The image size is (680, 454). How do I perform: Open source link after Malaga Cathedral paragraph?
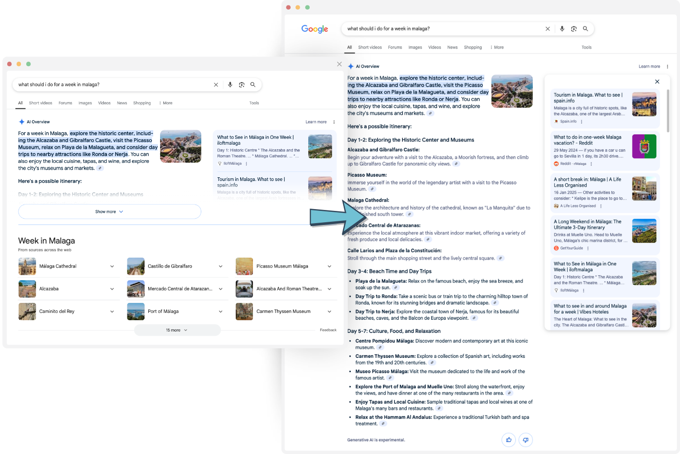tap(409, 215)
